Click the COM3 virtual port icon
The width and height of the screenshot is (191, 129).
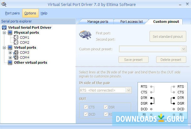tap(16, 52)
